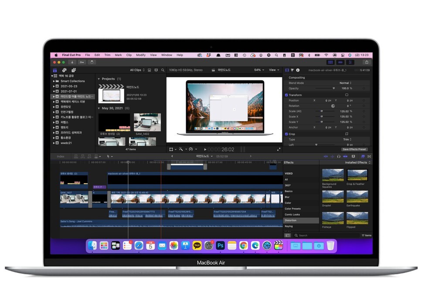Screen dimensions: 421x295
Task: Open the Mark menu
Action: click(x=118, y=55)
